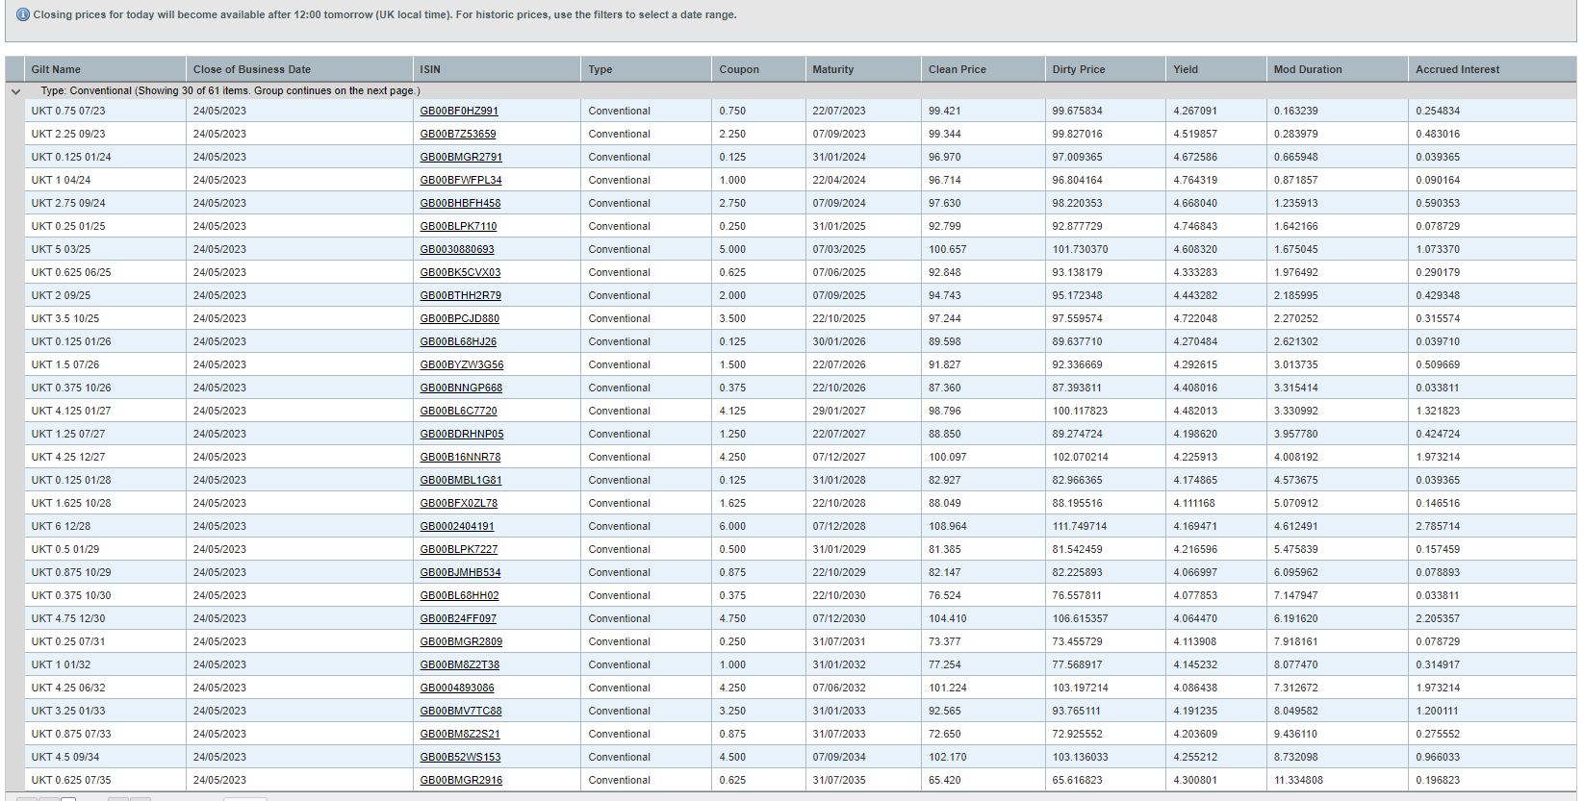
Task: Open ISIN link GB00BTHH2R79
Action: [460, 295]
